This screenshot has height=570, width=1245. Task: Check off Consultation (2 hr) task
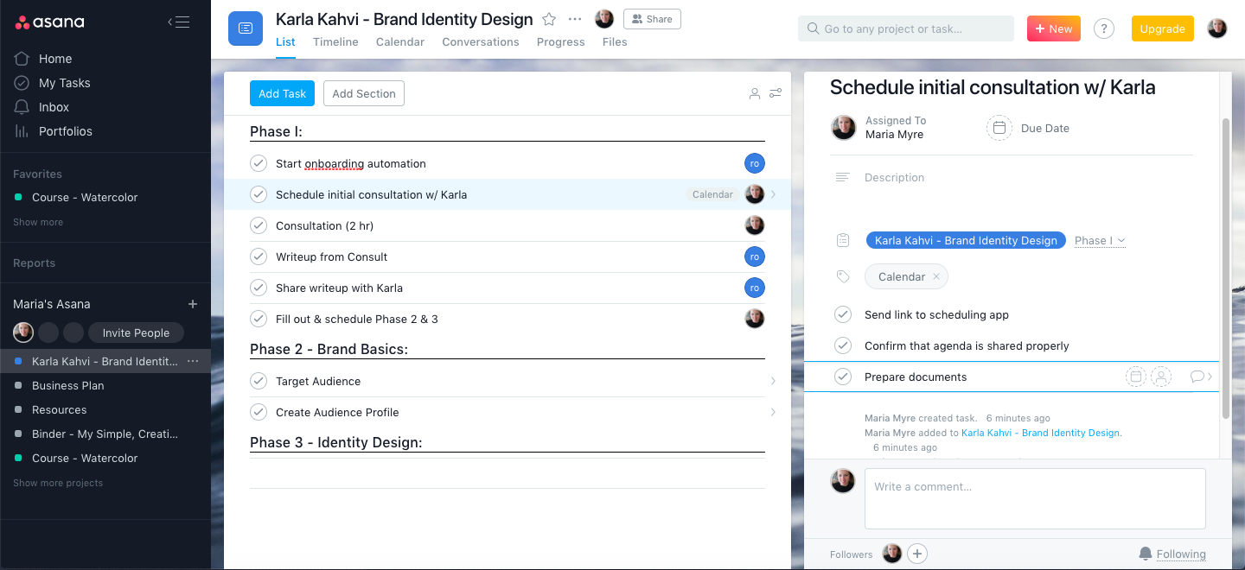coord(258,225)
